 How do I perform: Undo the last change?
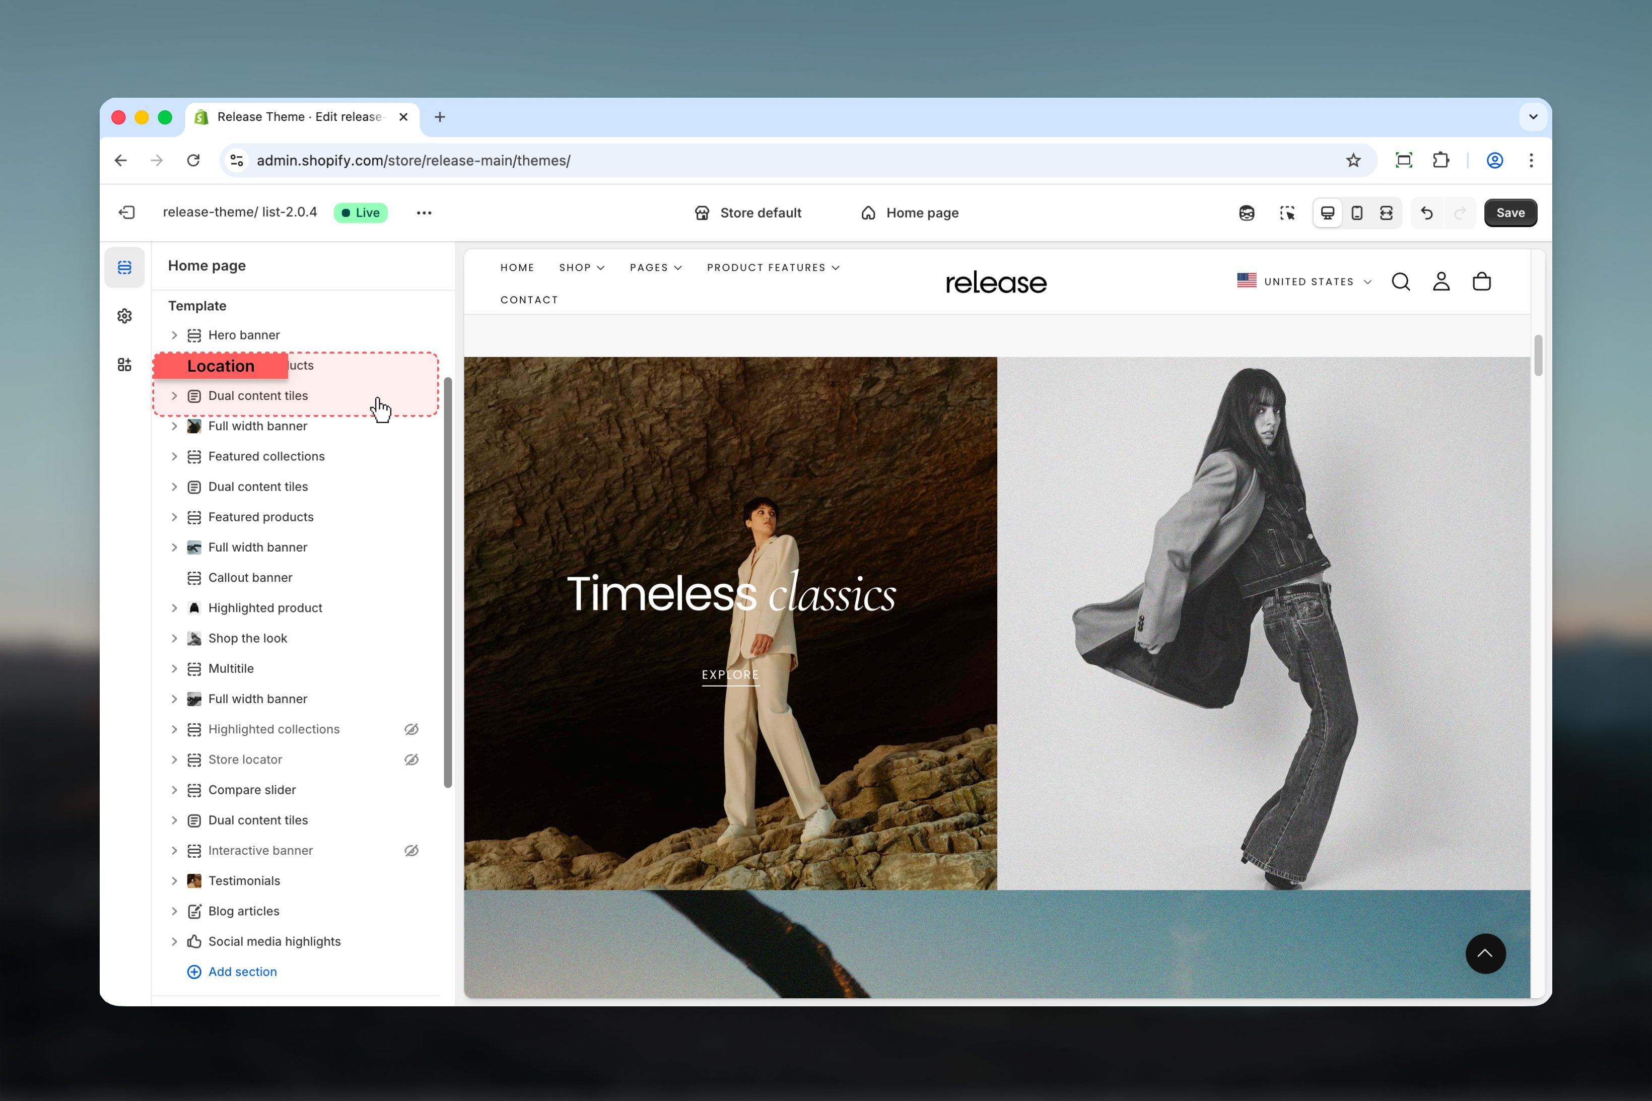tap(1427, 213)
